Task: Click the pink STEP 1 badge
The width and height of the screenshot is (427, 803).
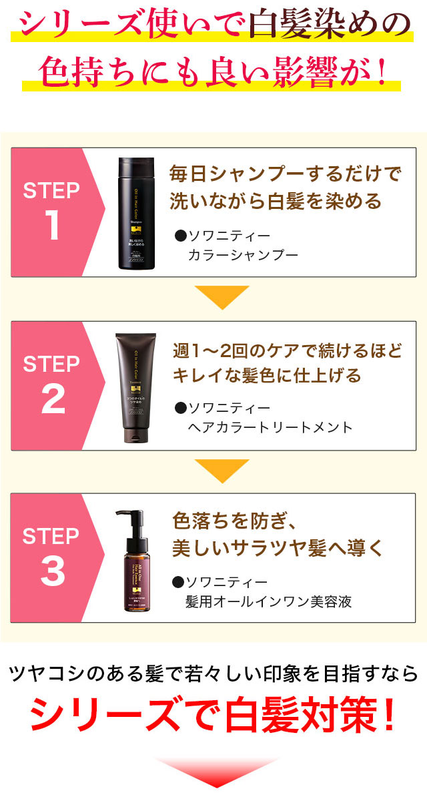Action: click(57, 212)
